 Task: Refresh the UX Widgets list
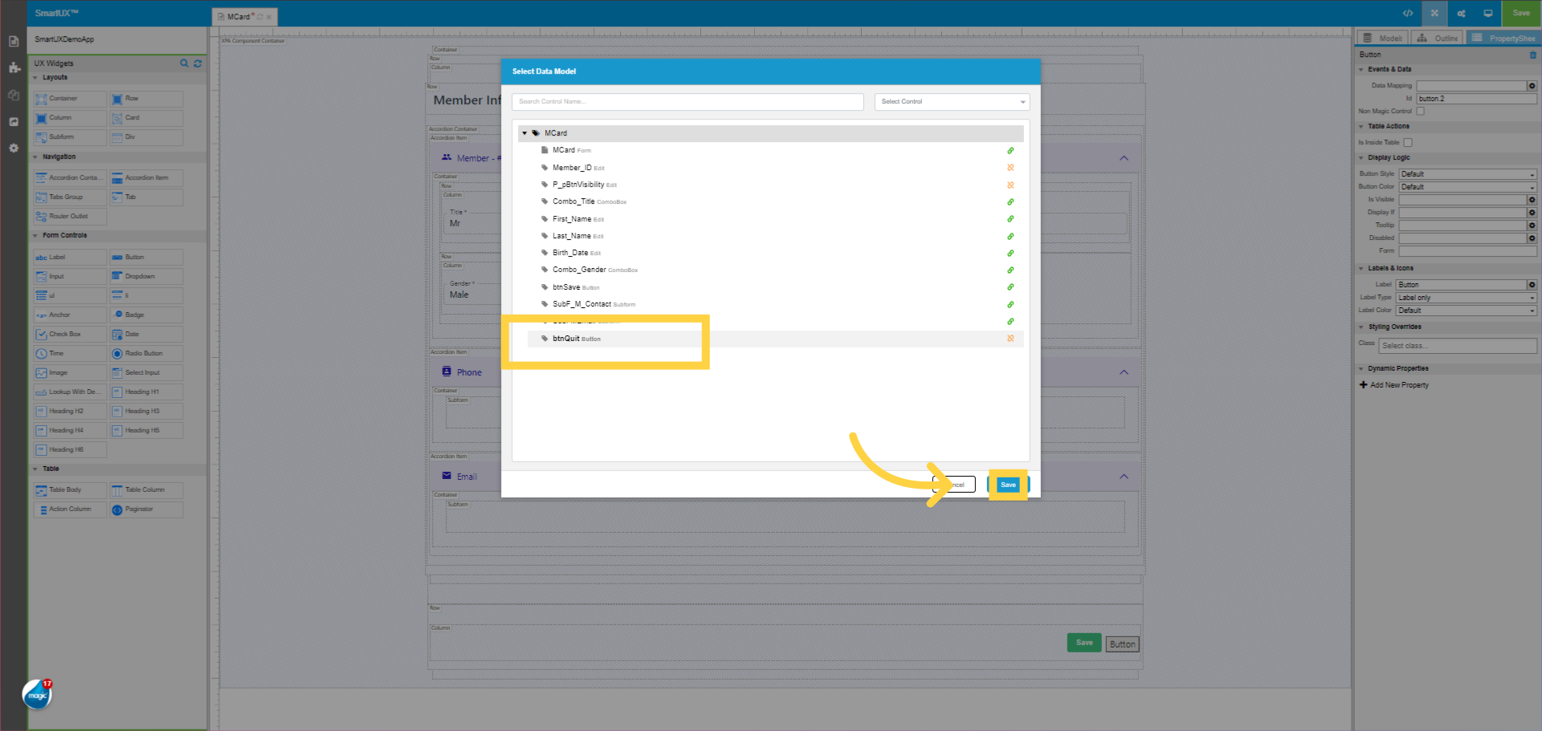click(198, 63)
